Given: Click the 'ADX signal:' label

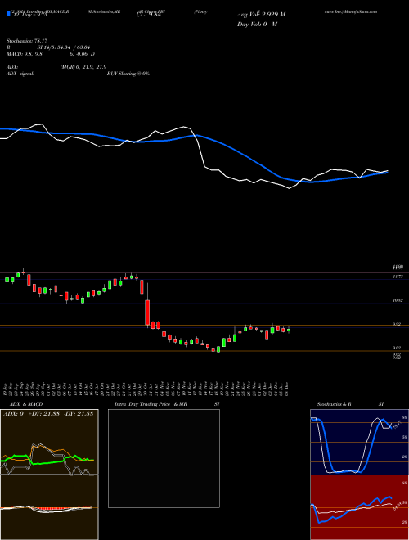Looking at the screenshot, I should (x=20, y=74).
